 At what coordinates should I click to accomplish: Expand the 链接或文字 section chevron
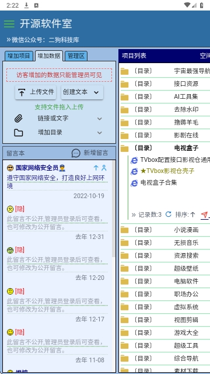pos(100,119)
